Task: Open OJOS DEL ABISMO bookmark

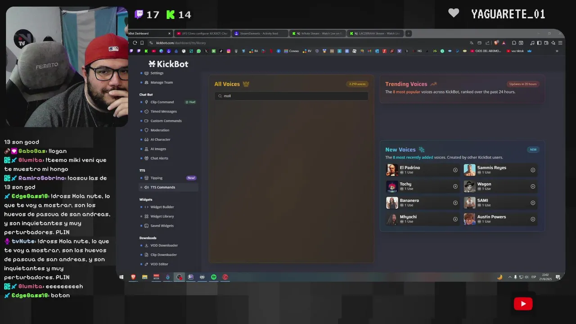Action: coord(485,51)
